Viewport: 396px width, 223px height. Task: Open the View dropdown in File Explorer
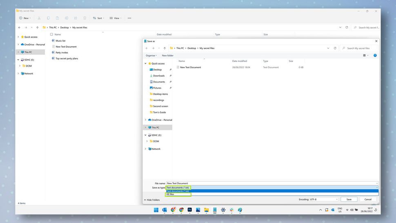coord(116,18)
